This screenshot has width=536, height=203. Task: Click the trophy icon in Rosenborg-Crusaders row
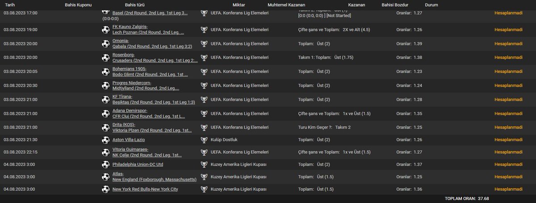[204, 58]
